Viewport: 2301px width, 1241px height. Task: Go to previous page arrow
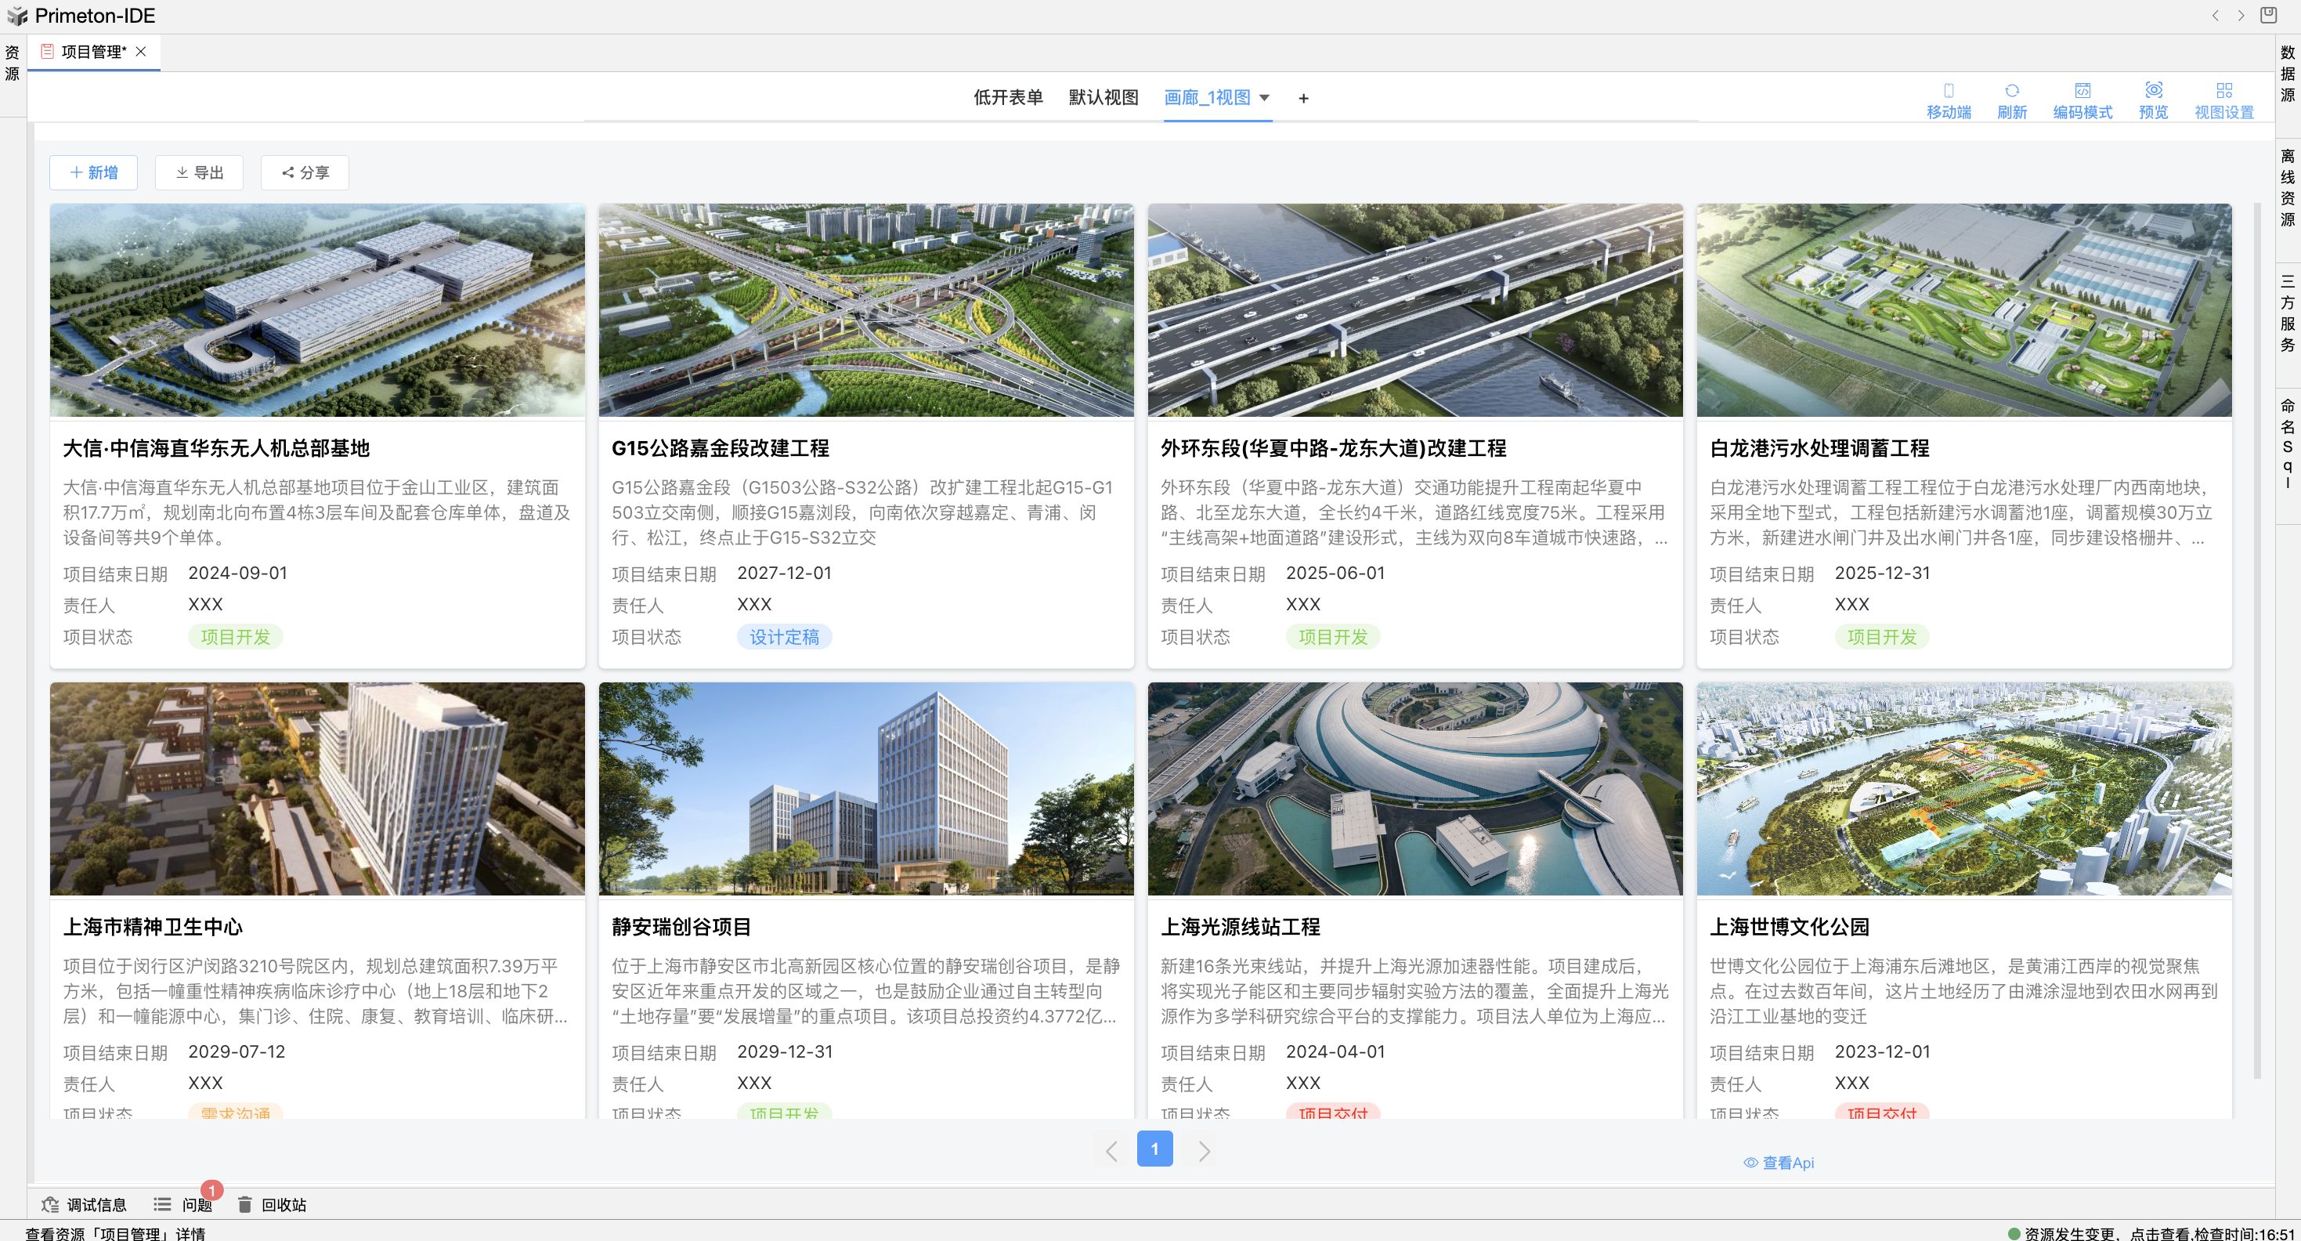pos(1111,1151)
